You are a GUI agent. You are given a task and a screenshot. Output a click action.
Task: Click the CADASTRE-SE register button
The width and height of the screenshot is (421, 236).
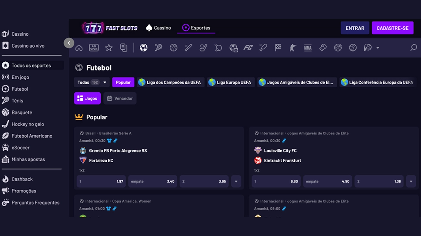[392, 28]
